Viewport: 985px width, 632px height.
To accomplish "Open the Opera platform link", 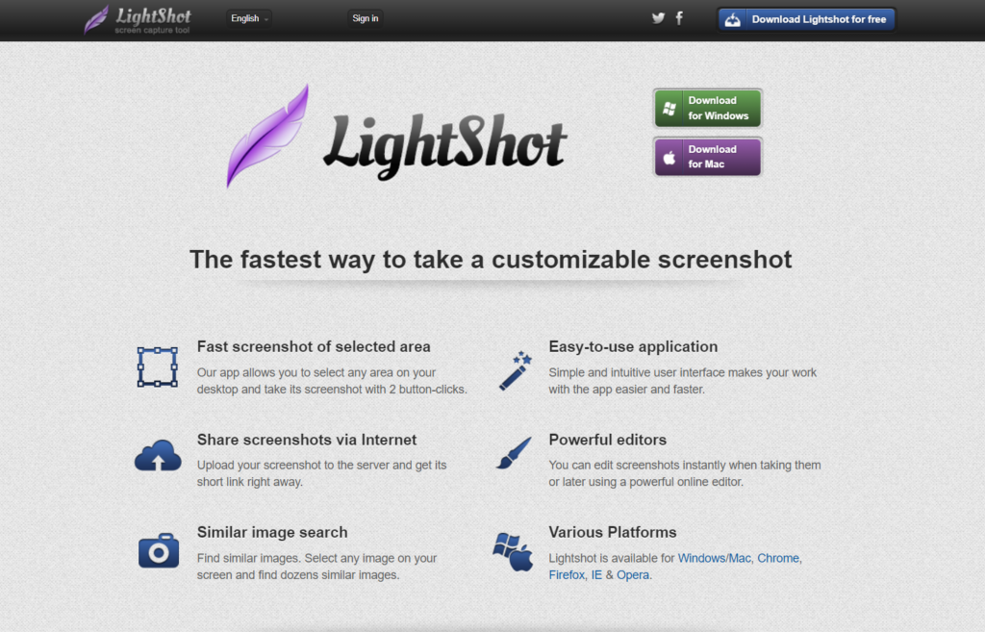I will [633, 575].
